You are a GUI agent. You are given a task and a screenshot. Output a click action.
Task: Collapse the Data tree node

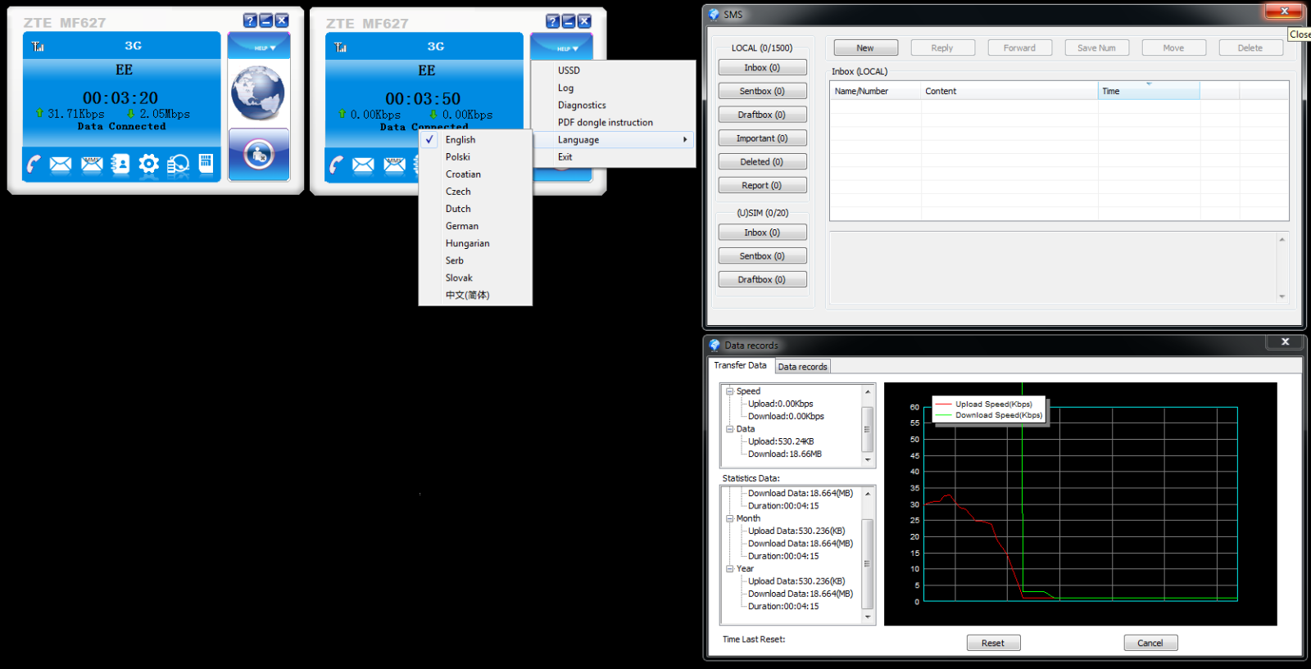(729, 429)
